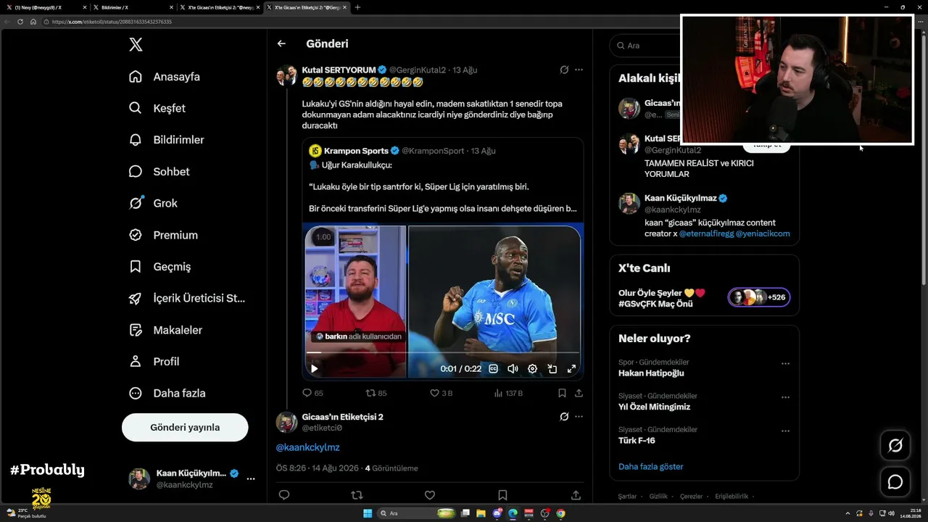
Task: Open the @kaankckylmz mention link
Action: [307, 447]
